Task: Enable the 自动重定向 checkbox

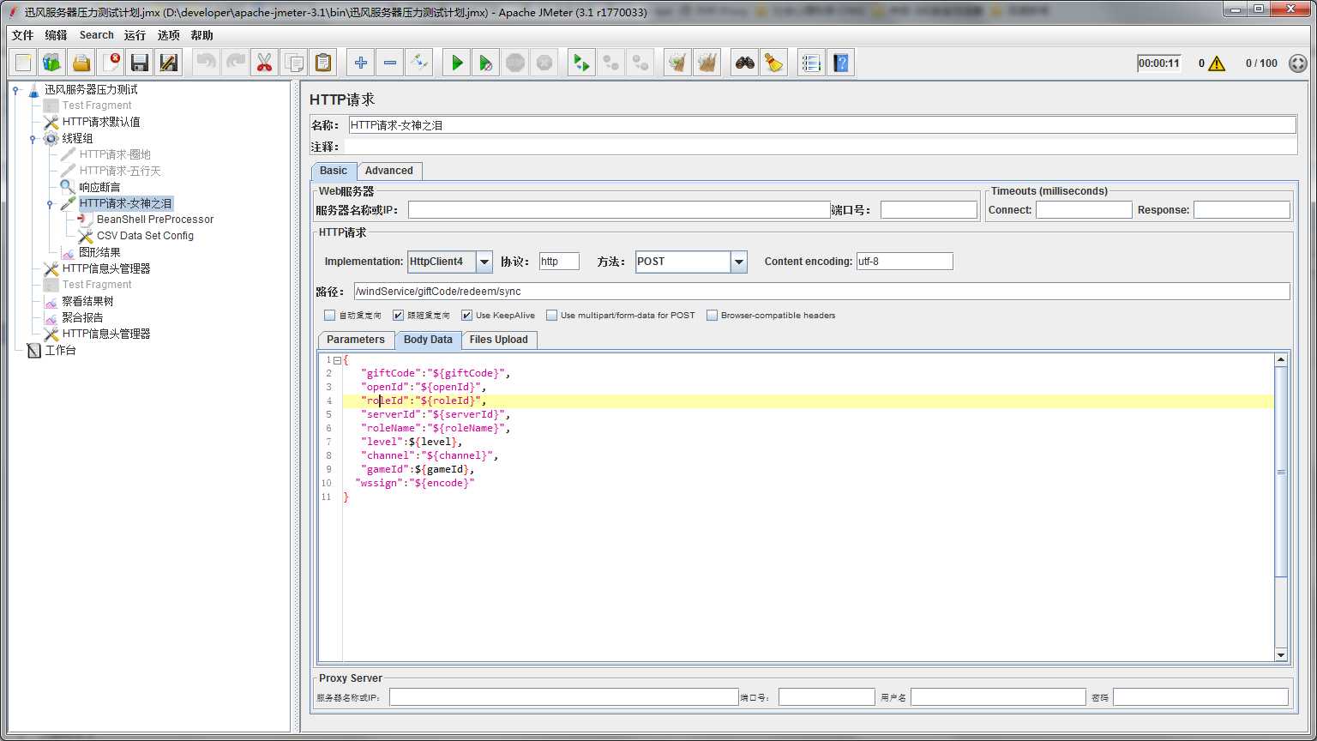Action: click(330, 316)
